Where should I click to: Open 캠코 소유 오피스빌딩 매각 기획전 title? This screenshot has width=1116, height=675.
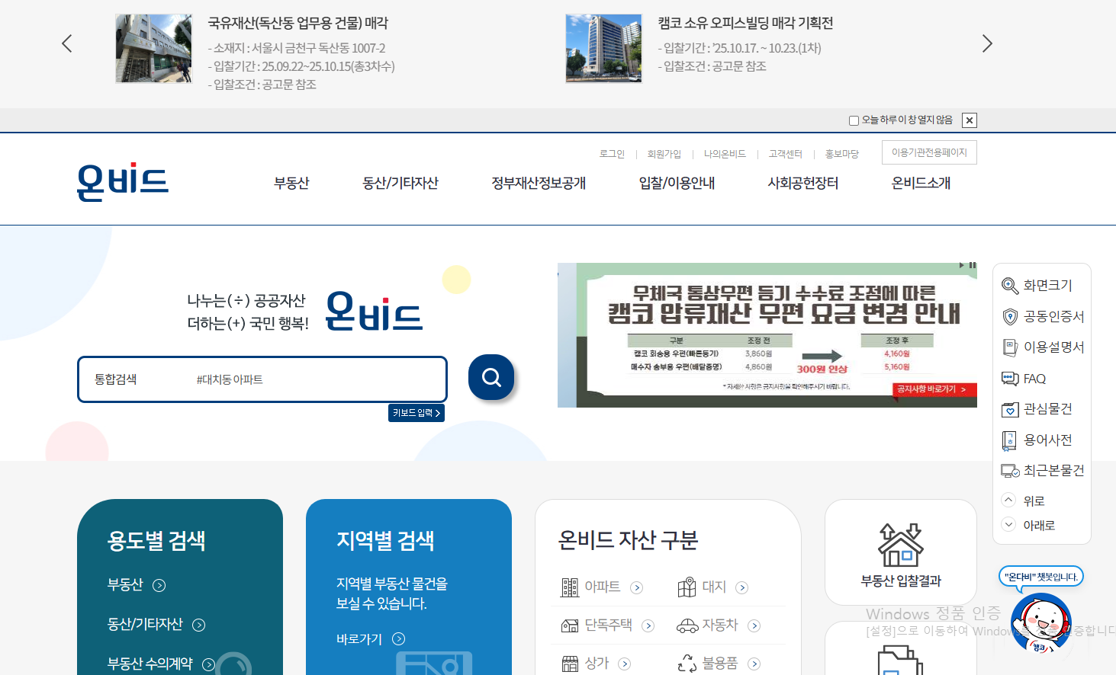pyautogui.click(x=745, y=23)
